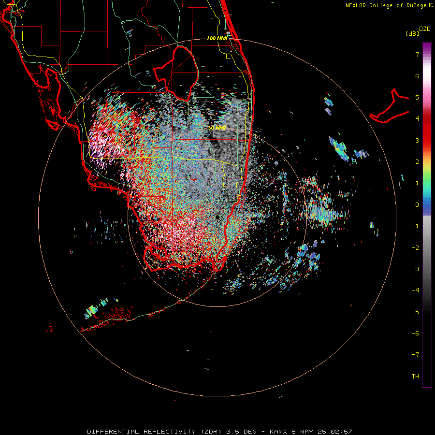Click the 4 value on color scale

pos(417,119)
